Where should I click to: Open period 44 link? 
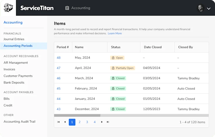(59, 99)
